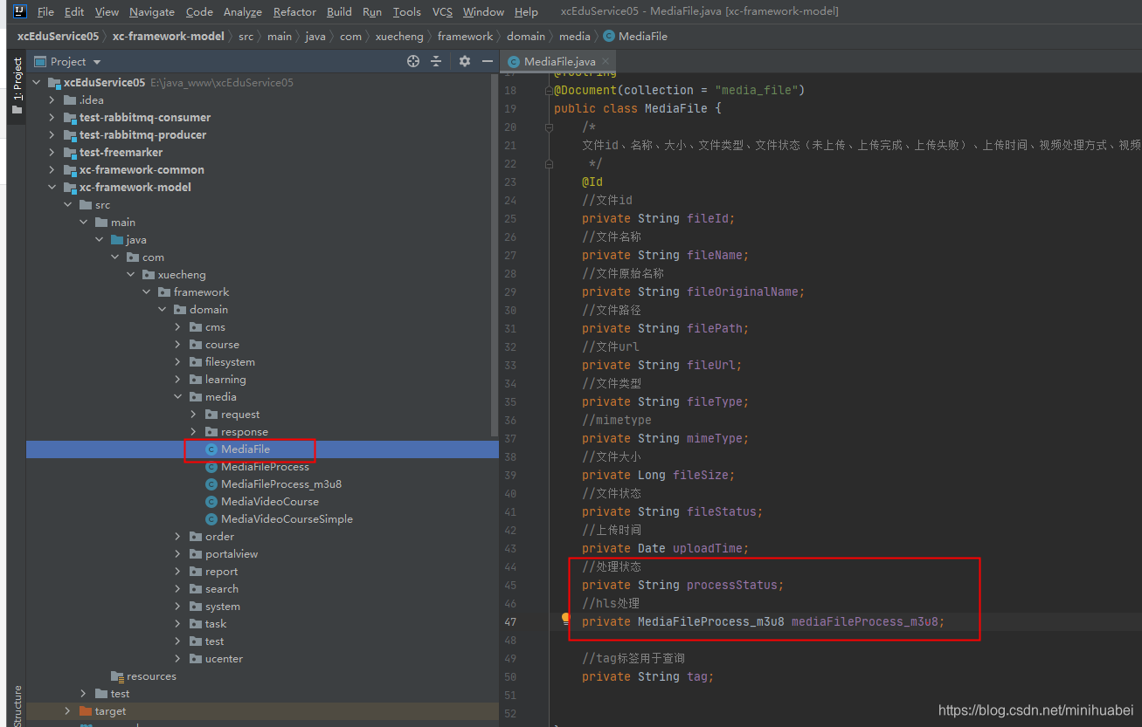
Task: Click the resources folder icon
Action: coord(117,676)
